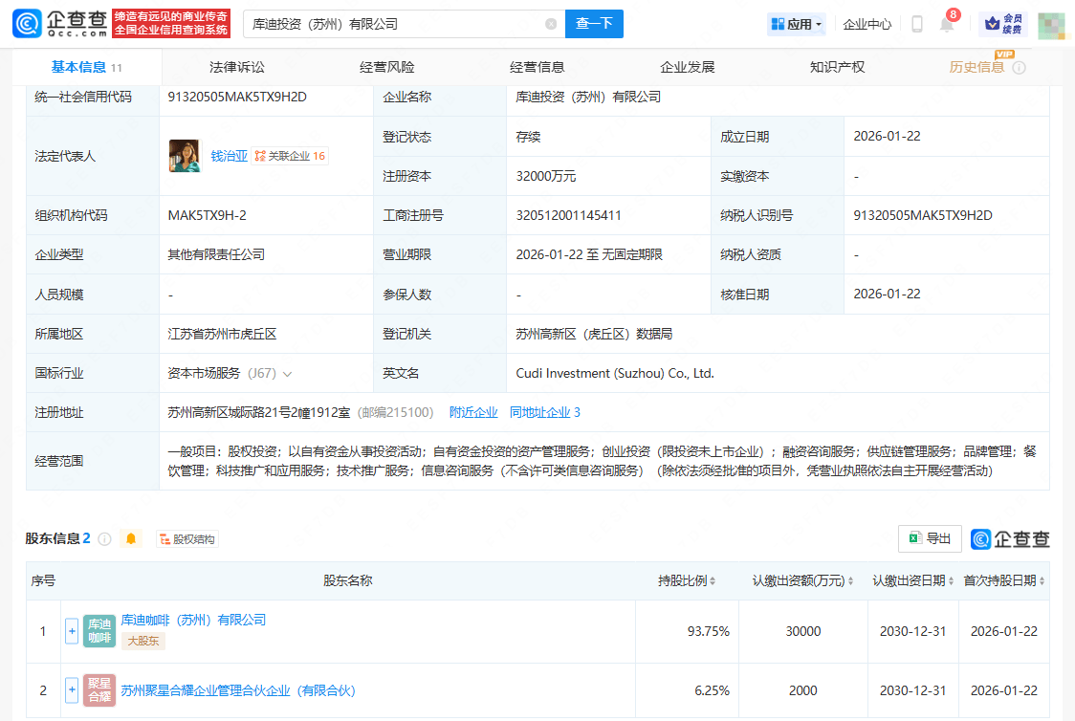Expand the 资本市场服务 industry chevron

click(x=287, y=374)
